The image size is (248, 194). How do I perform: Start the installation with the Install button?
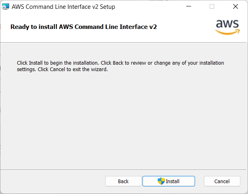pos(169,181)
